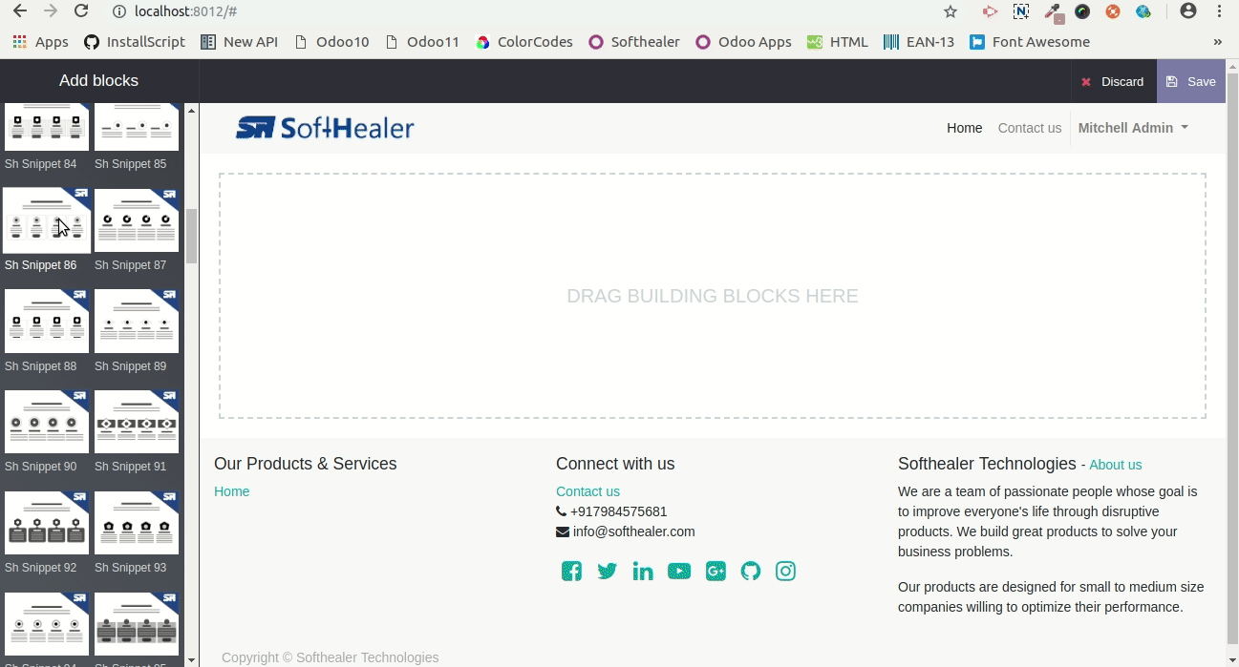Open the EAN-13 bookmark
This screenshot has height=667, width=1239.
click(x=919, y=42)
